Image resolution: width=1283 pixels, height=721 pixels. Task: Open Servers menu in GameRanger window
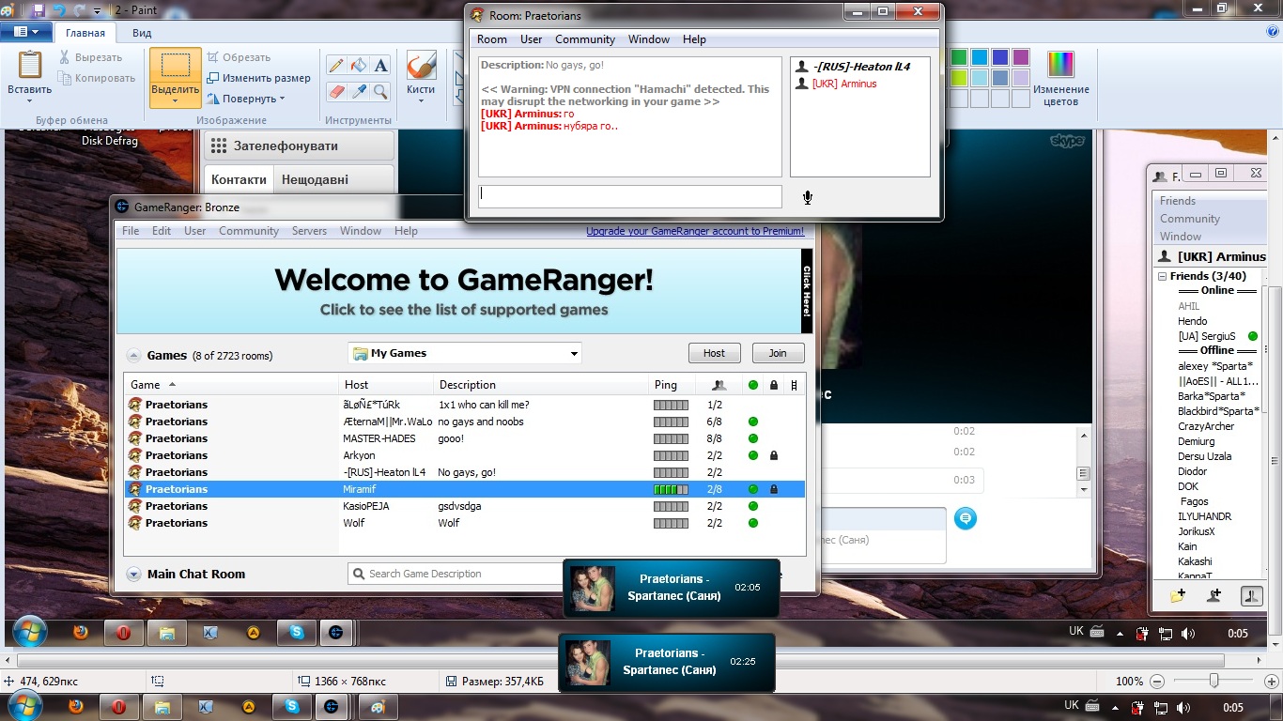309,231
